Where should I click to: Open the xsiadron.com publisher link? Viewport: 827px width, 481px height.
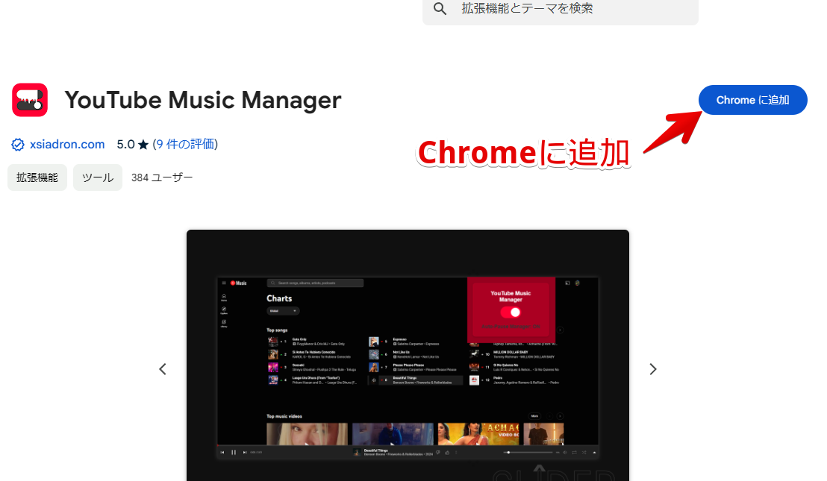pyautogui.click(x=67, y=145)
